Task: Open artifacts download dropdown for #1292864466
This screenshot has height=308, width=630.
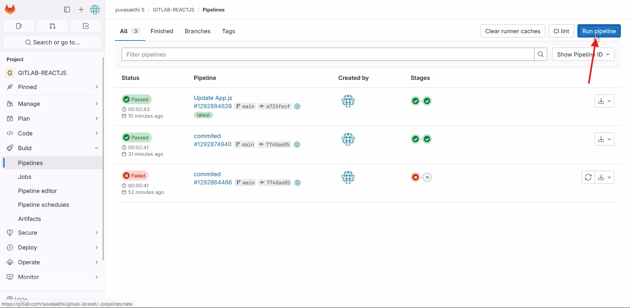Action: click(x=604, y=177)
